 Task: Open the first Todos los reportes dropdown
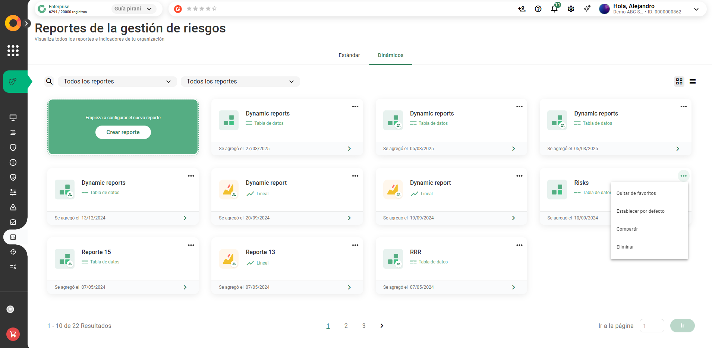(117, 82)
